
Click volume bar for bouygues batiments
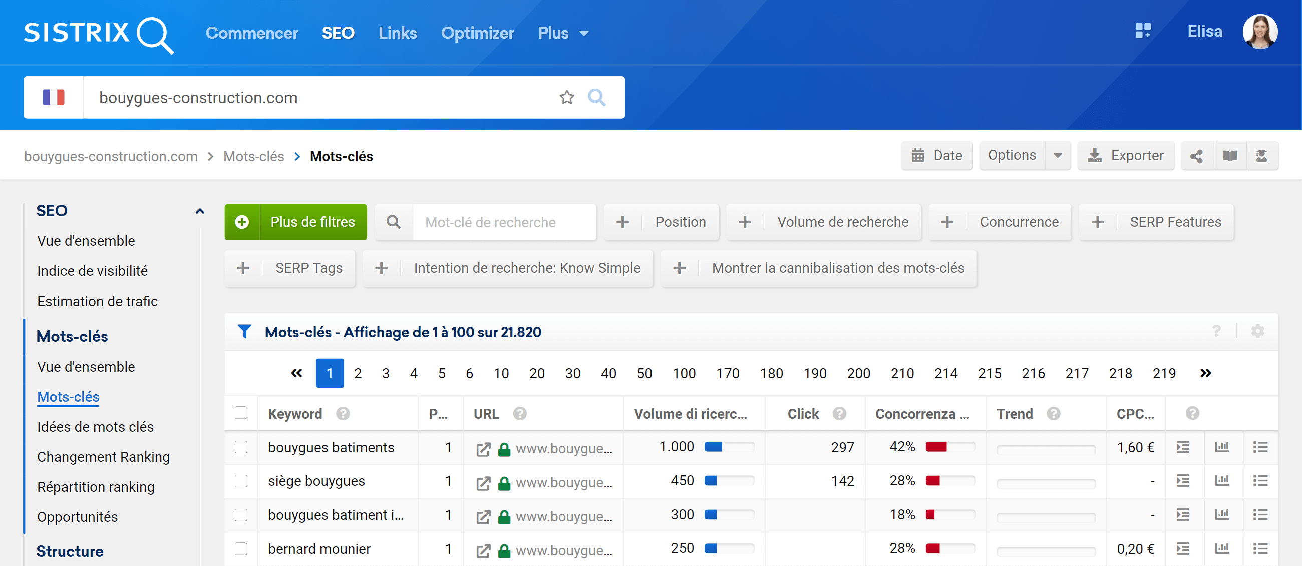(x=729, y=447)
